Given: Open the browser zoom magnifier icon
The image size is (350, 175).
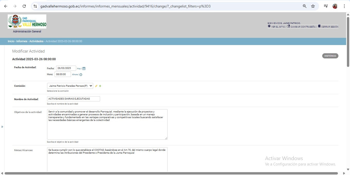Looking at the screenshot, I should pyautogui.click(x=304, y=6).
